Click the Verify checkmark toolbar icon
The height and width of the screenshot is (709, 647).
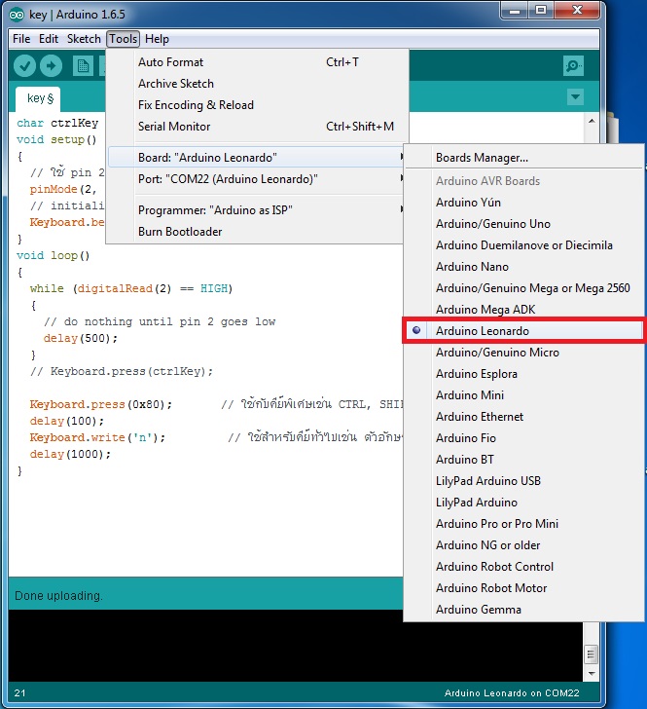(25, 66)
